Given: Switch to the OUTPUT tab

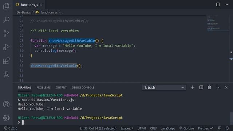Looking at the screenshot, I should click(61, 87).
